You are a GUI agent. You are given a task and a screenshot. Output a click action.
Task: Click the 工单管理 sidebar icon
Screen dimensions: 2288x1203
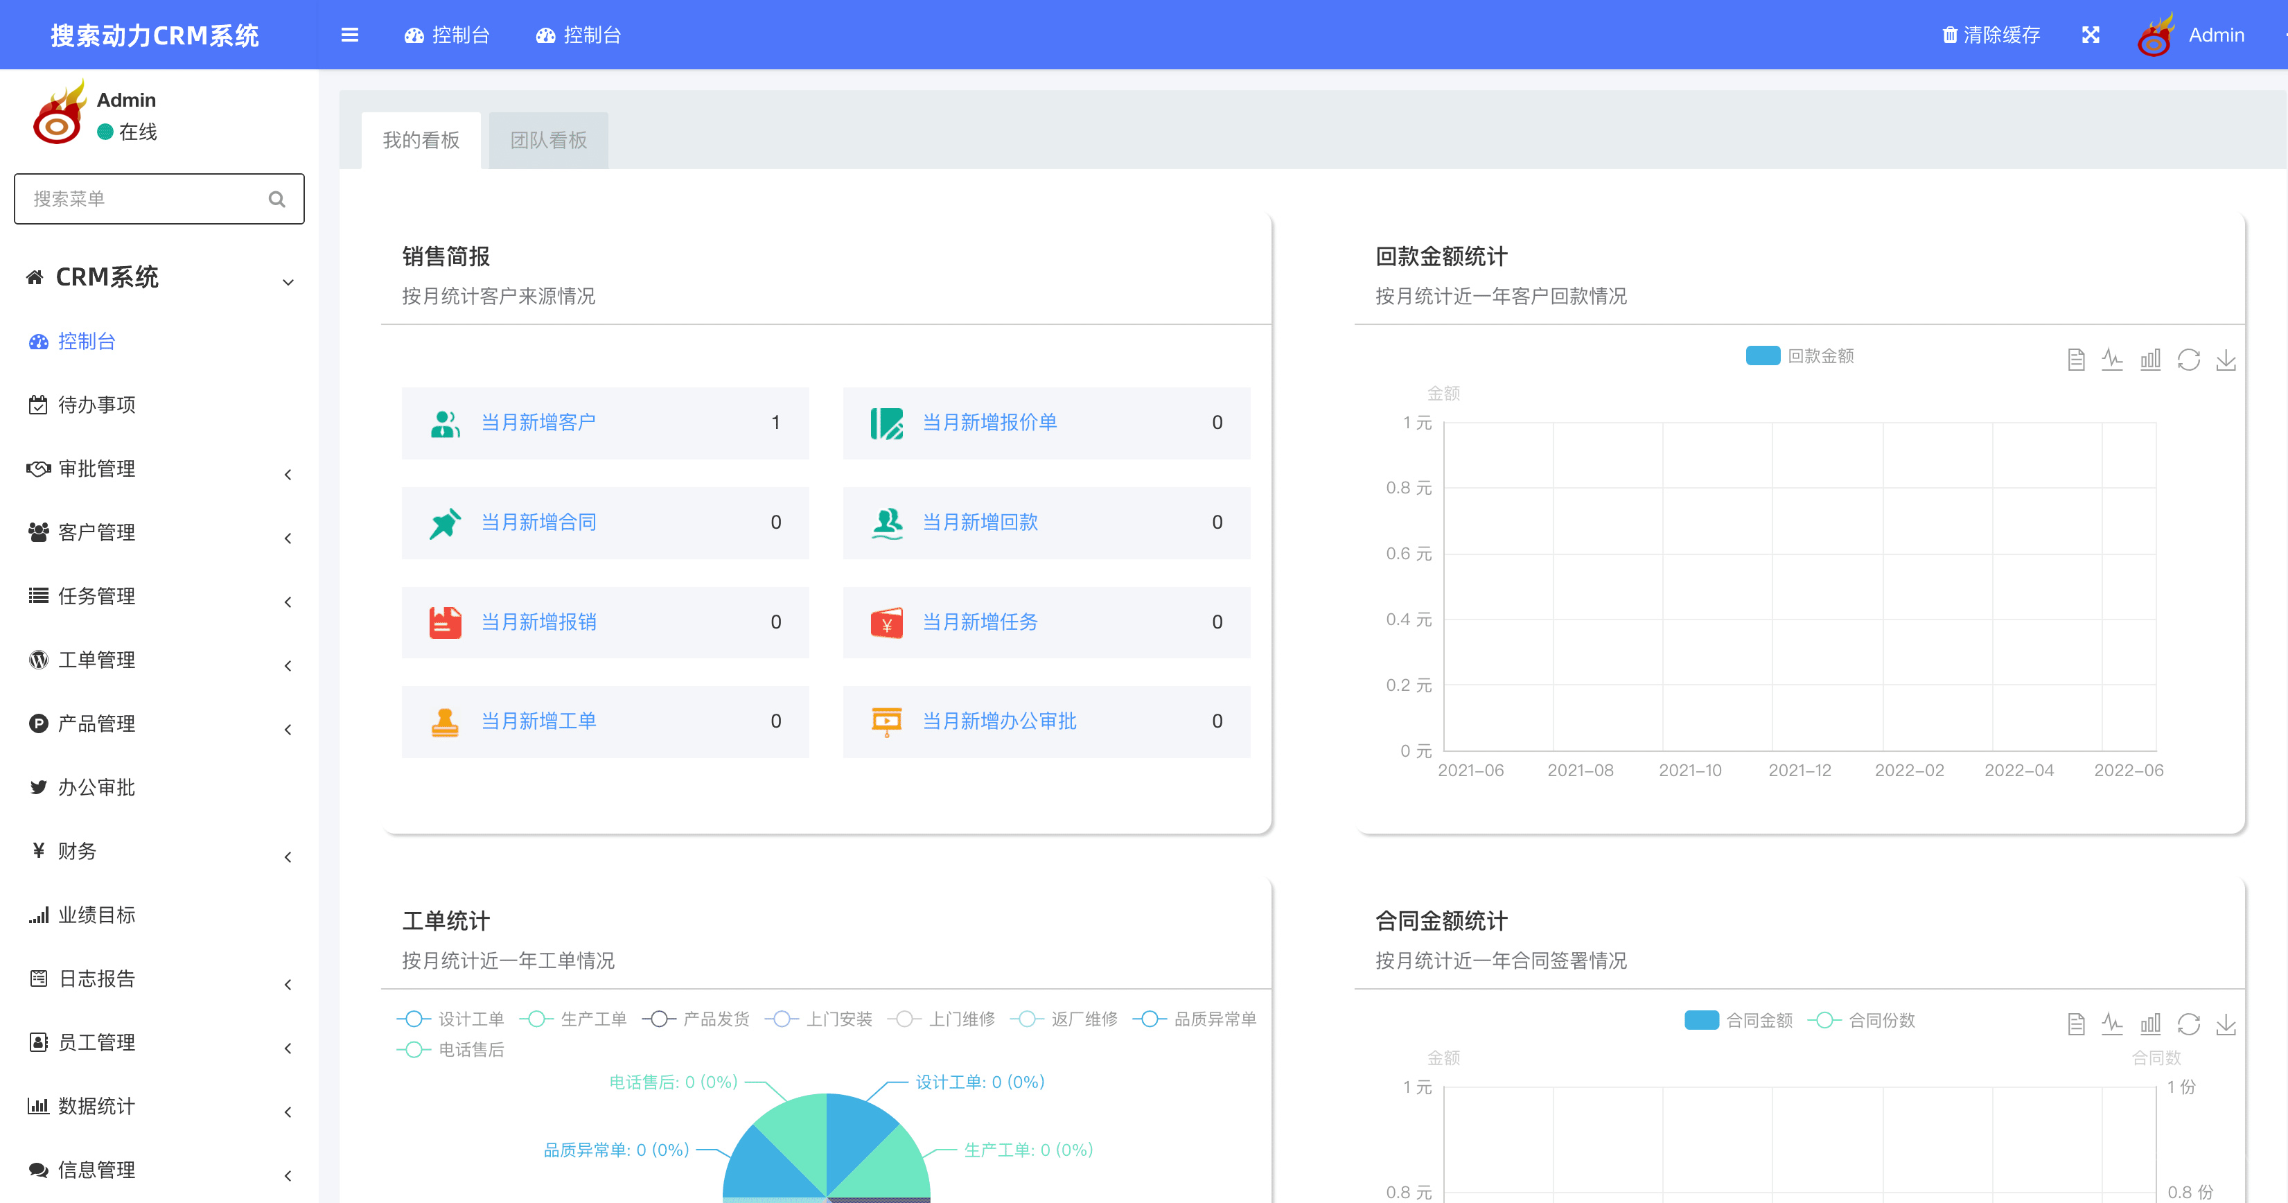coord(37,659)
